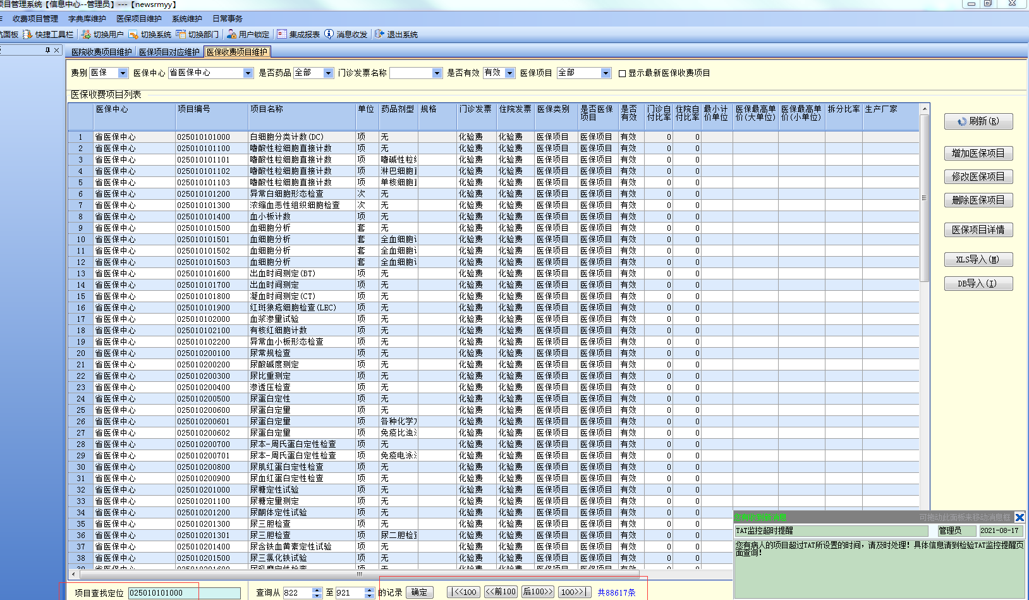Viewport: 1029px width, 600px height.
Task: Click XLS导入(M) import button
Action: pos(978,260)
